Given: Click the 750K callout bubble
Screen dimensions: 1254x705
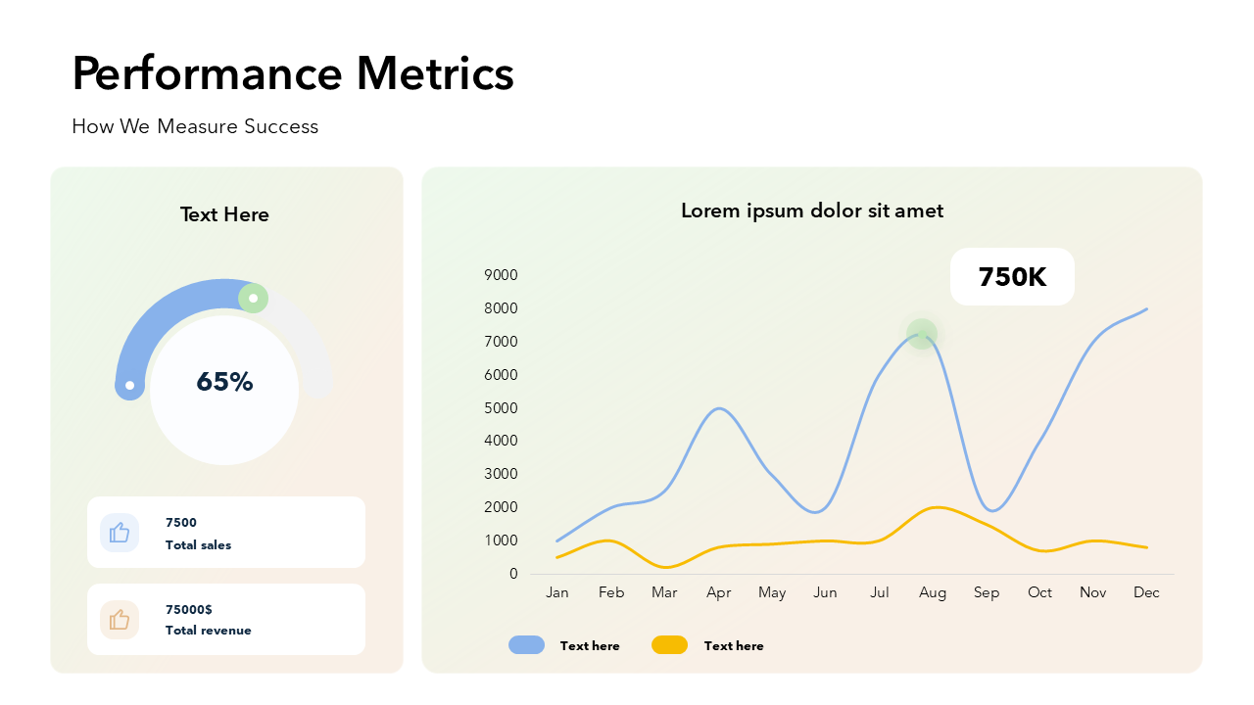Looking at the screenshot, I should (x=1012, y=277).
